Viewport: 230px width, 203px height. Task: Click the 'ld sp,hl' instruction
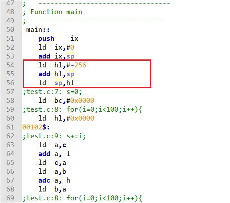[x=56, y=83]
